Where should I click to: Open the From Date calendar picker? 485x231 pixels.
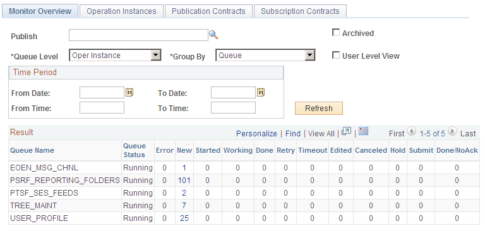[x=129, y=92]
